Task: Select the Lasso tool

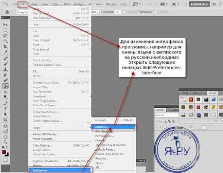Action: point(6,36)
